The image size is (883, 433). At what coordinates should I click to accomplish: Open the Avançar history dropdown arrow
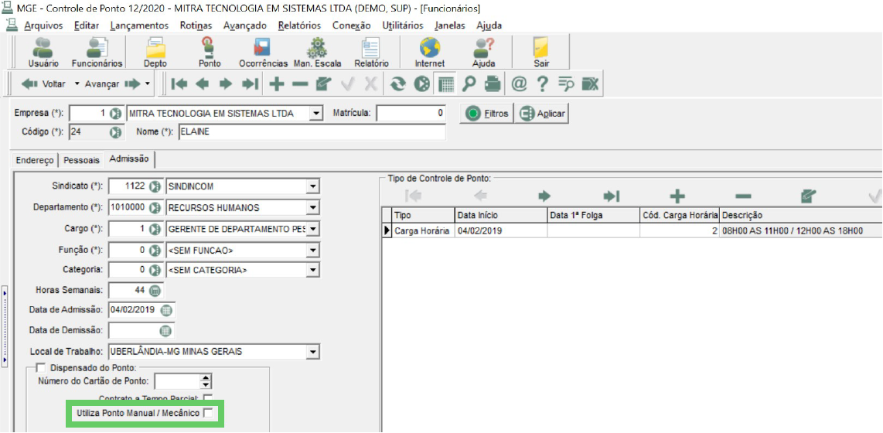click(148, 84)
